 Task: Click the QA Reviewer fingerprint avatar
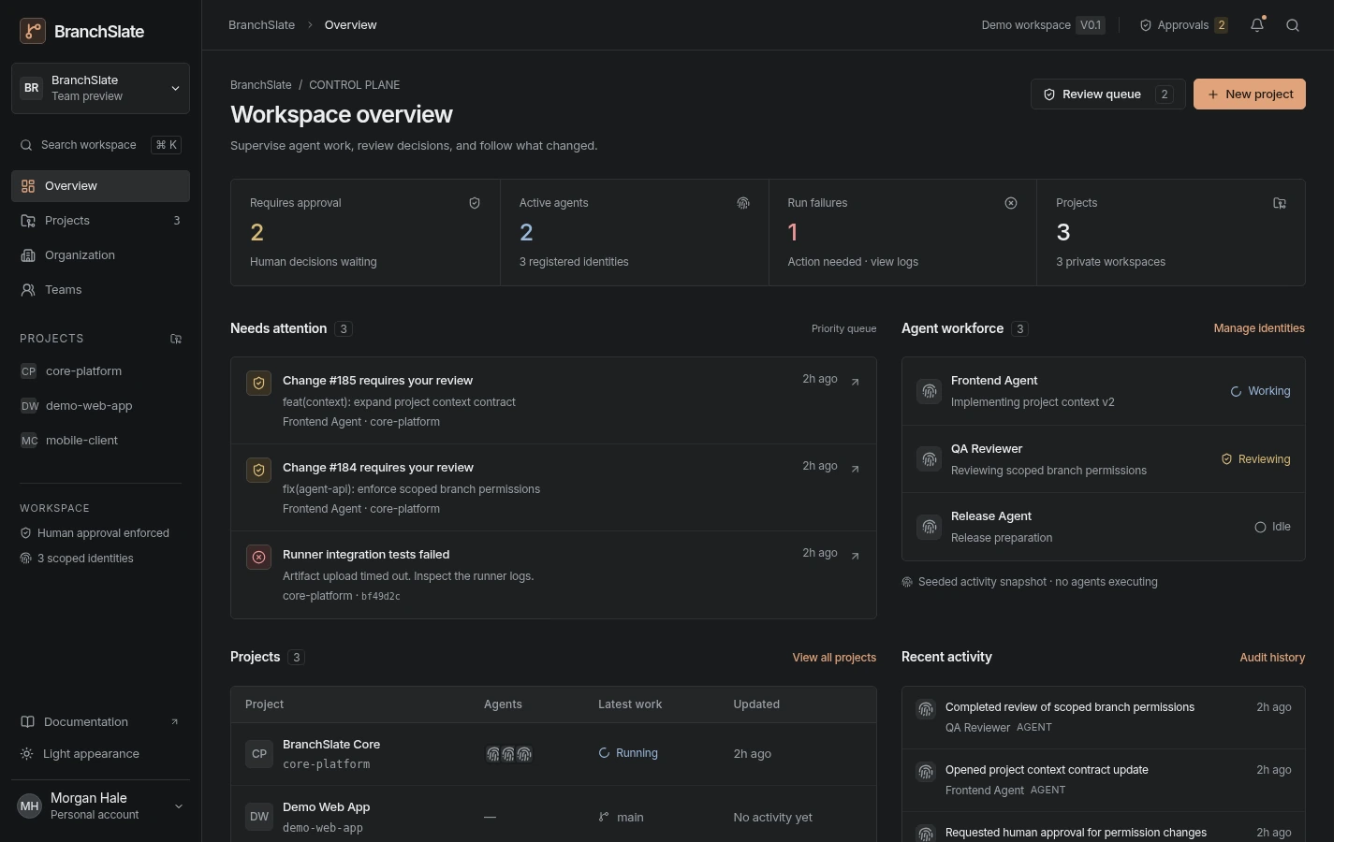pos(929,459)
